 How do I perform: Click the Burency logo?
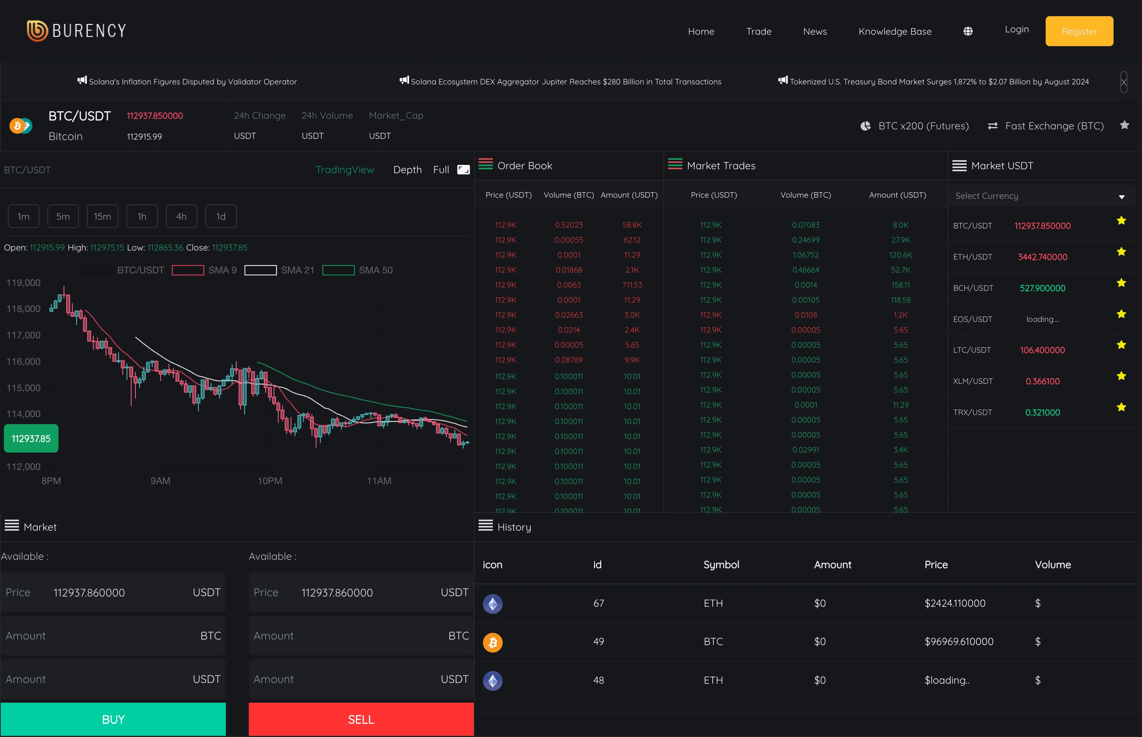tap(77, 31)
